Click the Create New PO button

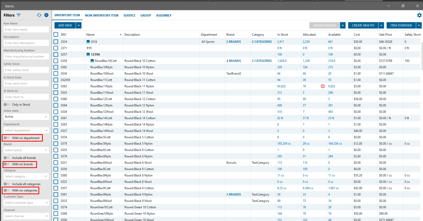(363, 25)
